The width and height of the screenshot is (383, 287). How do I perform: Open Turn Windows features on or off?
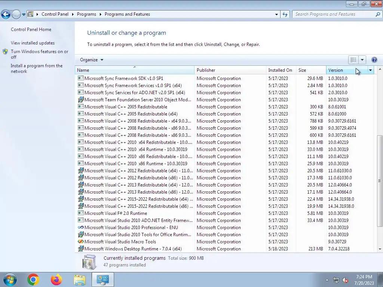pyautogui.click(x=39, y=54)
